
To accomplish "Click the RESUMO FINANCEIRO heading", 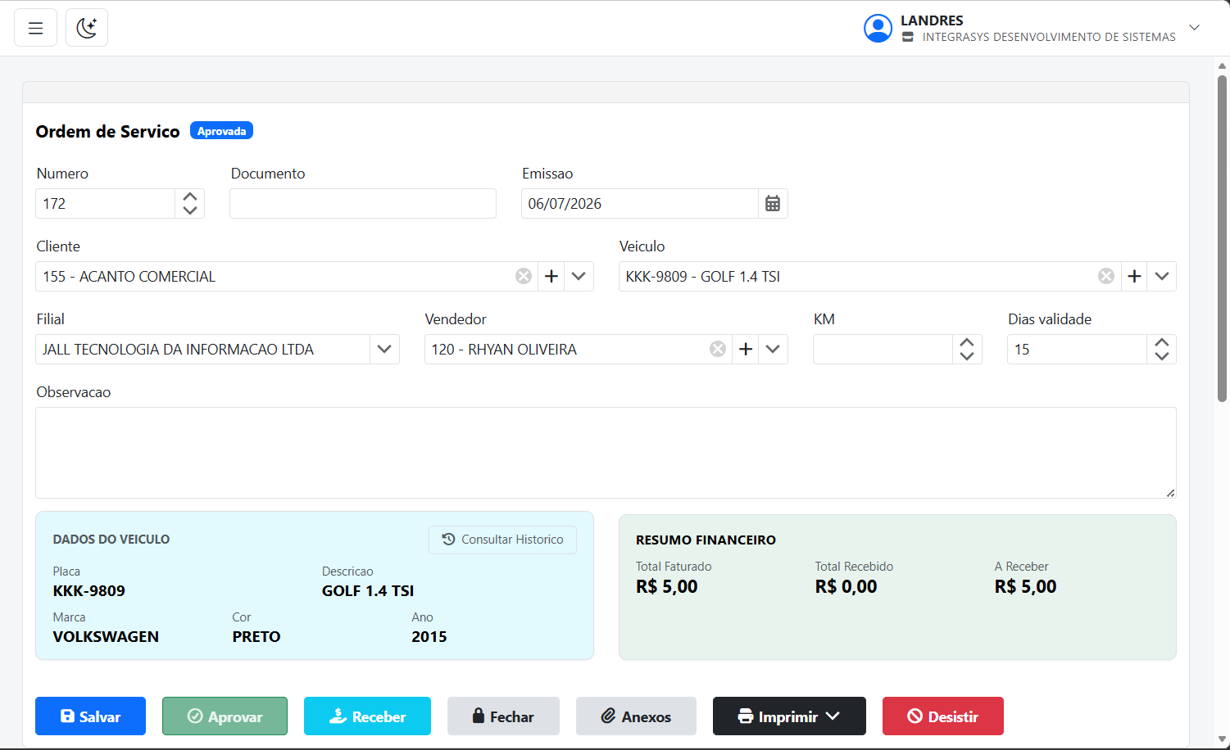I will [x=706, y=540].
